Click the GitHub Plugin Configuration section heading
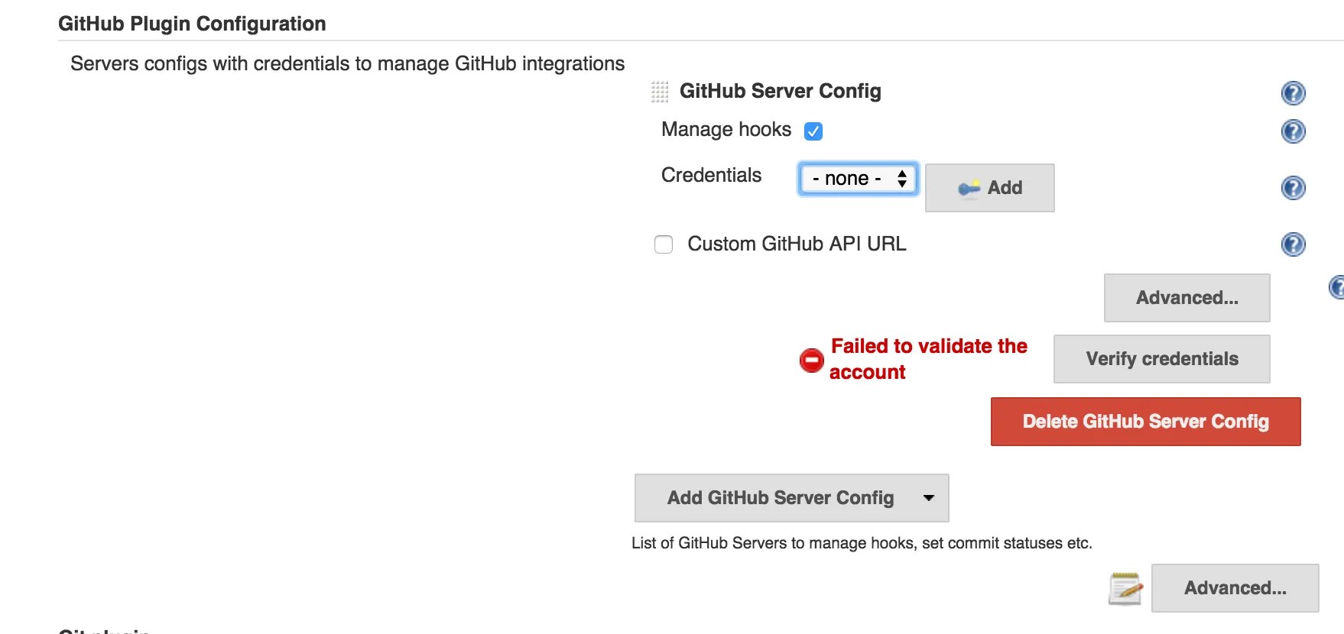1344x634 pixels. pos(192,24)
